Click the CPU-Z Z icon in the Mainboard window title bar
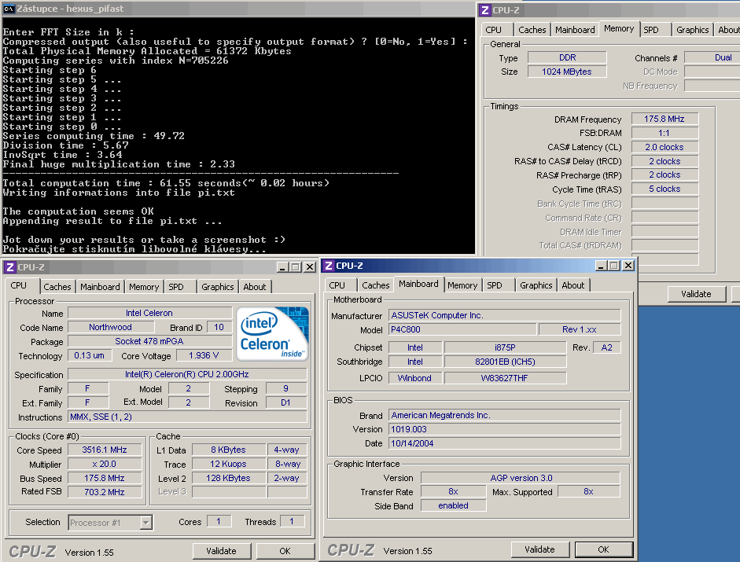Screen dimensions: 740x562 tap(329, 266)
